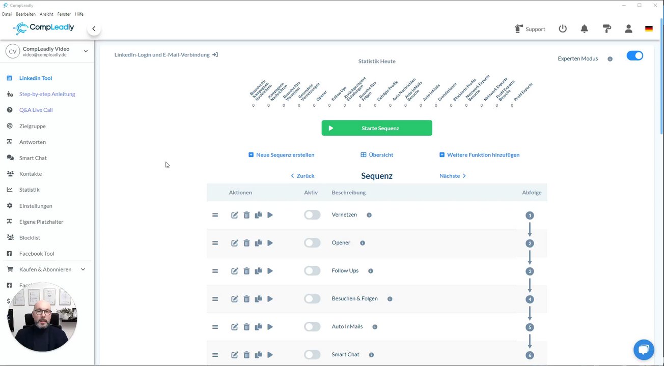Open the chat support bubble

pos(644,350)
